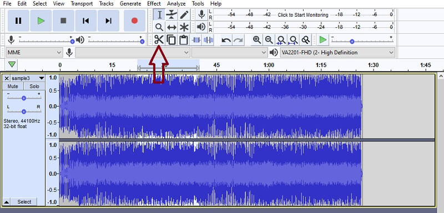Open the Select menu
The image size is (444, 213).
tap(39, 4)
